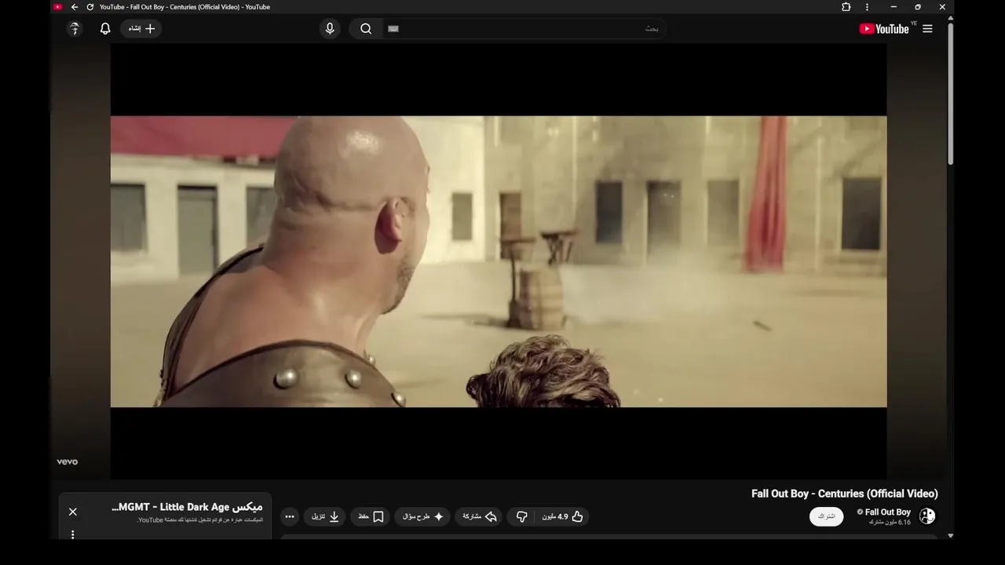
Task: Click the Share arrow button
Action: pos(479,516)
